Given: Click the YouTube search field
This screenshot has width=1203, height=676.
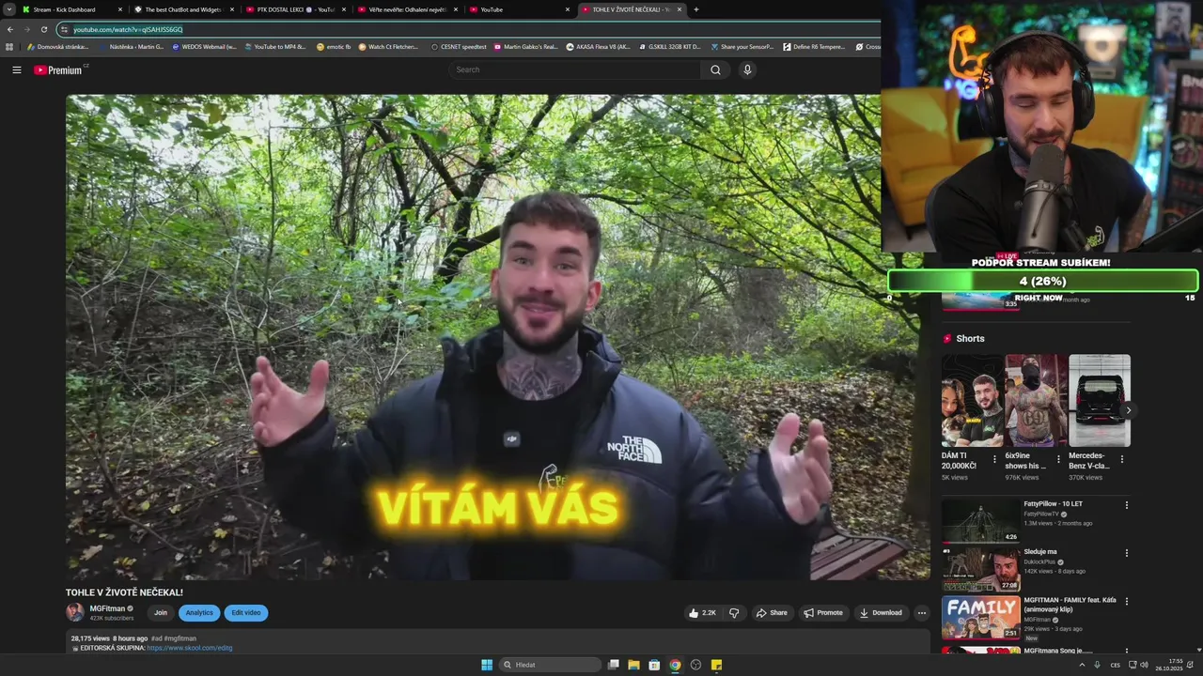Looking at the screenshot, I should coord(574,69).
